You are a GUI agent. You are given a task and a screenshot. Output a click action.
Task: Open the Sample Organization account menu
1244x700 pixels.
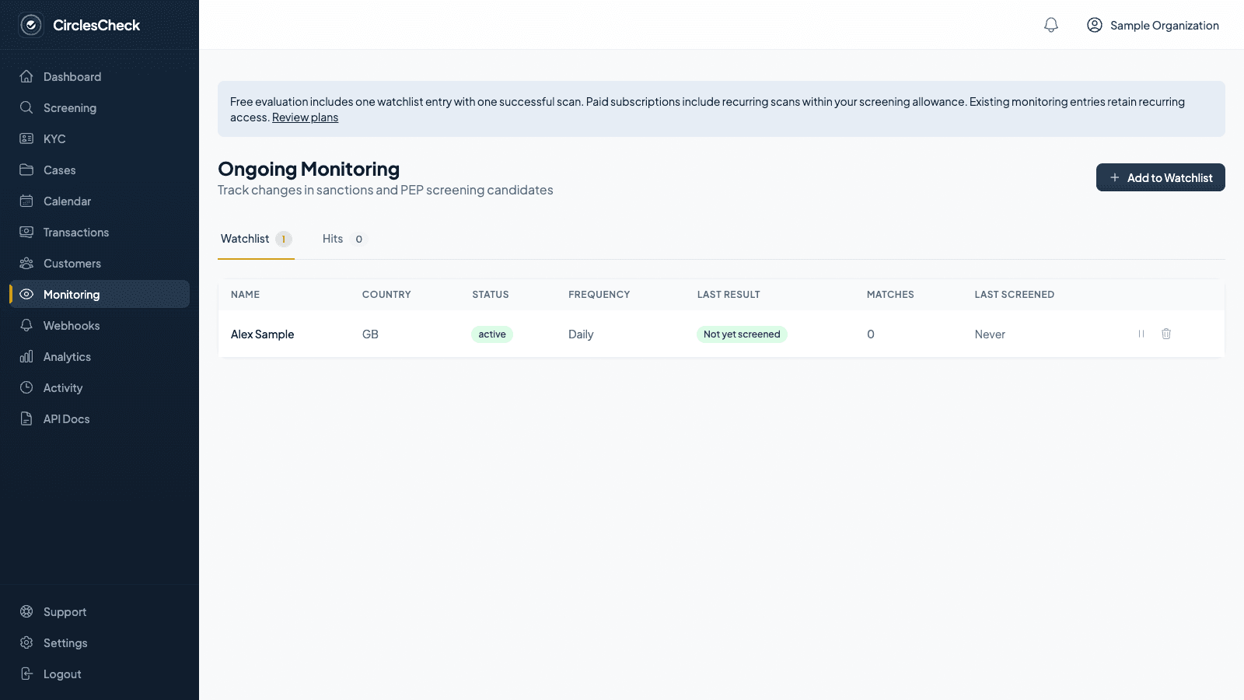tap(1153, 25)
